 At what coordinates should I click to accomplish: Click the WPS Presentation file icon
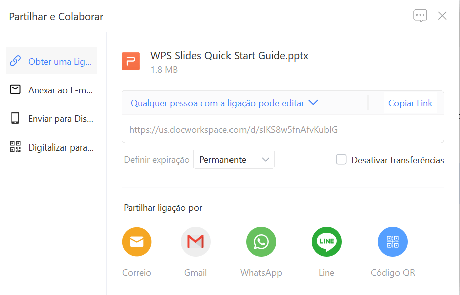[131, 61]
